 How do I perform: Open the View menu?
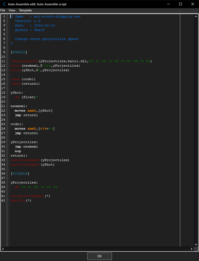[12, 10]
